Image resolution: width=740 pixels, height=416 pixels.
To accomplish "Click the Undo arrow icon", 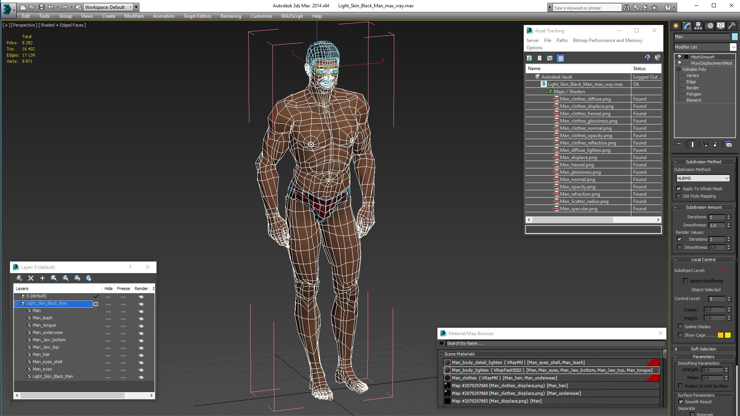I will (x=50, y=7).
